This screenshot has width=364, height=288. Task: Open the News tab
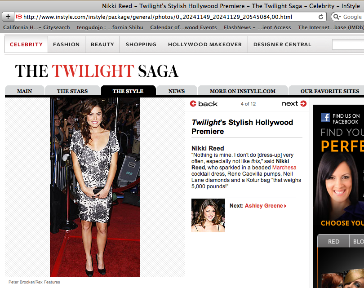click(177, 91)
